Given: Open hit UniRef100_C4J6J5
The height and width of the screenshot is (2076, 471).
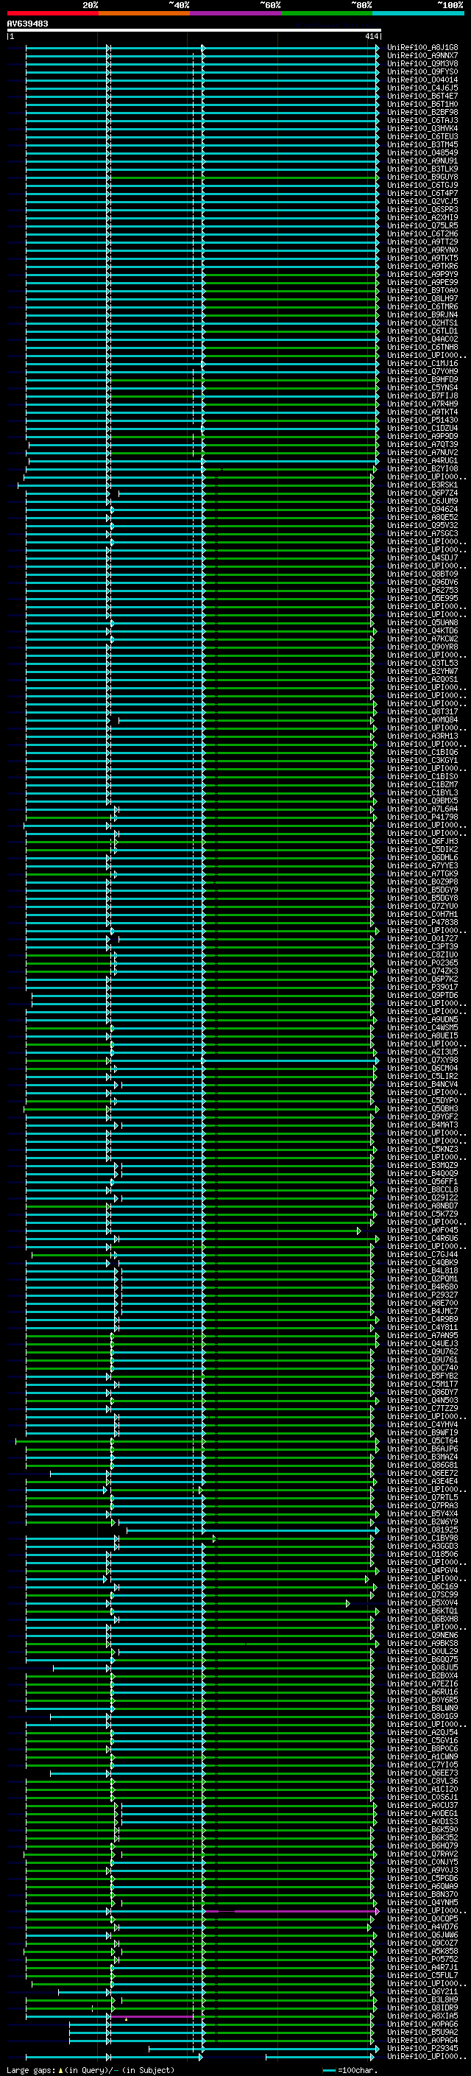Looking at the screenshot, I should click(x=422, y=88).
